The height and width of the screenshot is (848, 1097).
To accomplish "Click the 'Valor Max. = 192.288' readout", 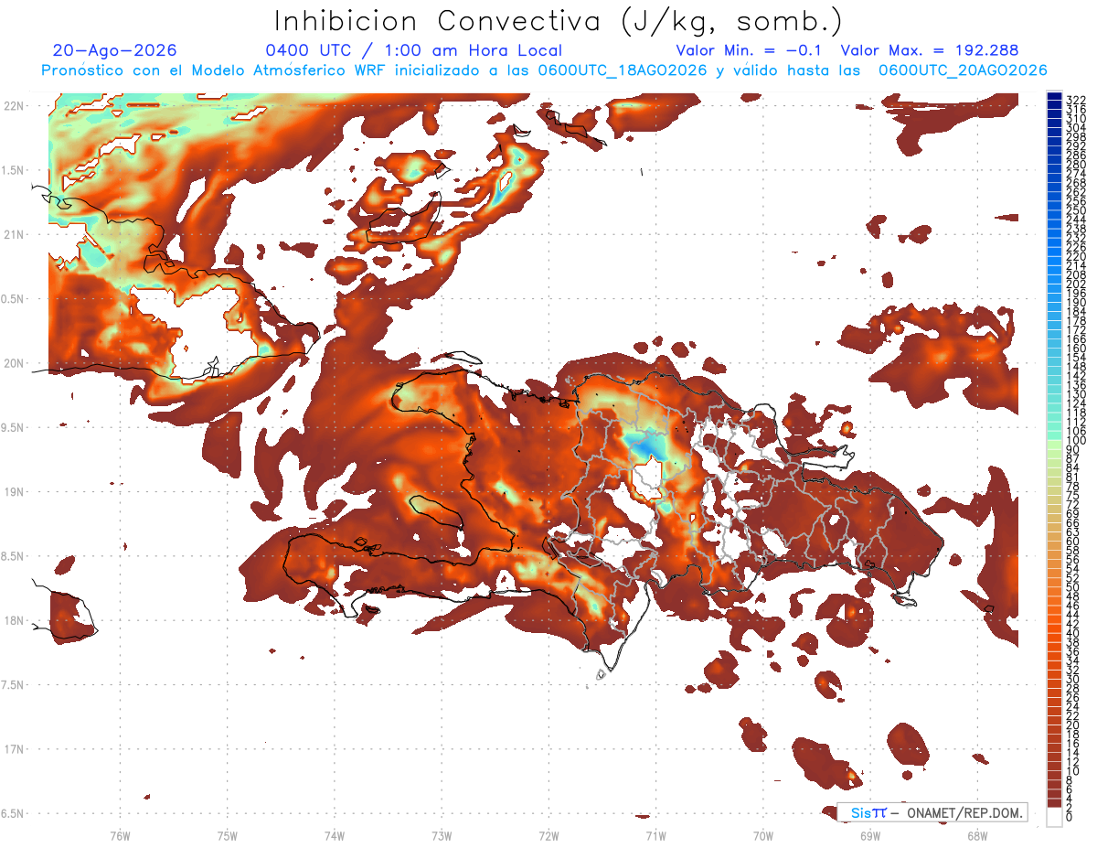I will coord(930,50).
